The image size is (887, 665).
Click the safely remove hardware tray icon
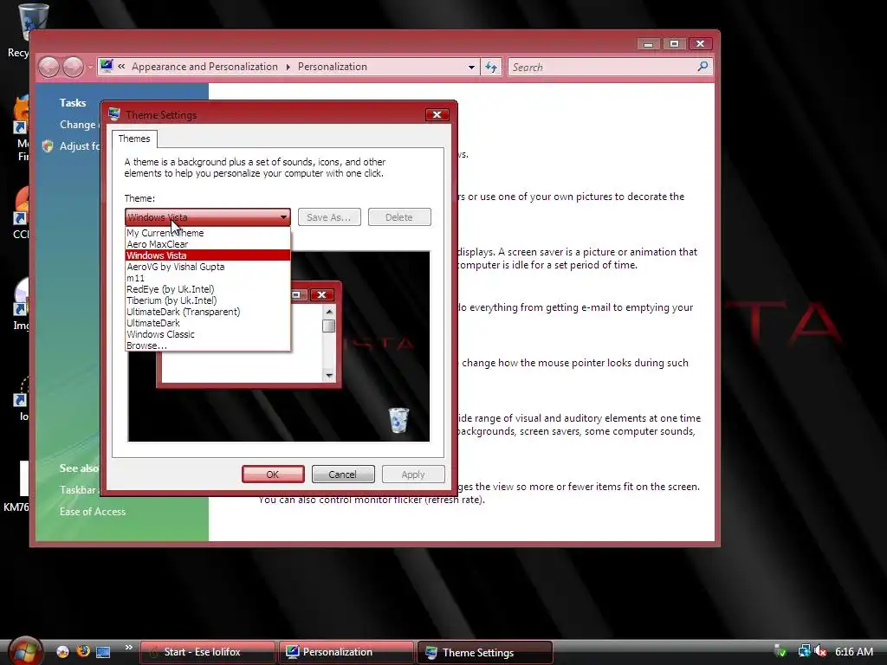point(780,652)
